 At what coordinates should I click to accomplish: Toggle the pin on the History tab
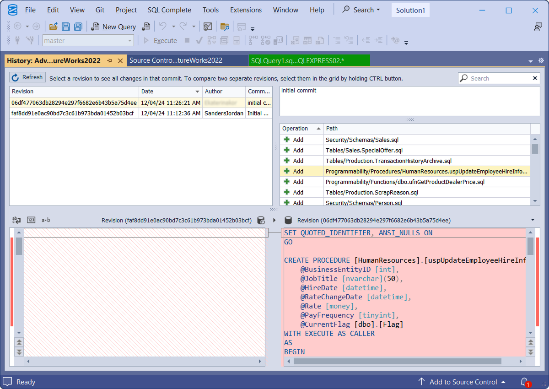click(110, 60)
